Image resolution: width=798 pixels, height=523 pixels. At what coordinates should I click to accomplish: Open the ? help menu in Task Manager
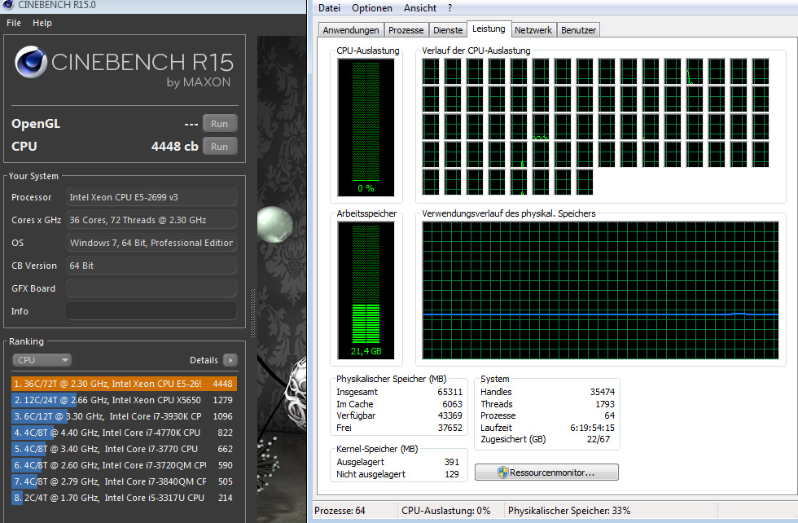(449, 8)
